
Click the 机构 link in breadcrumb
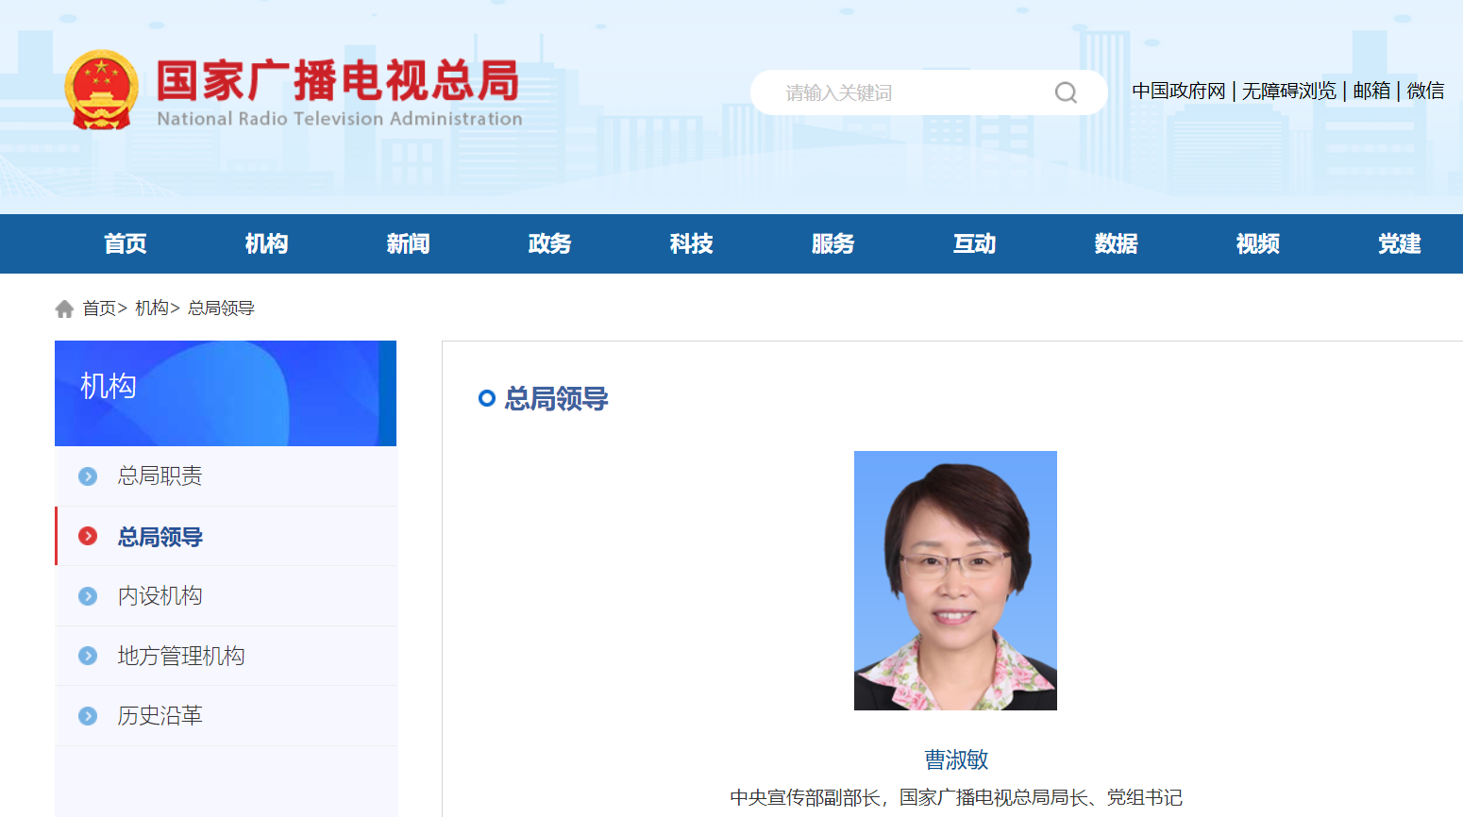point(151,308)
